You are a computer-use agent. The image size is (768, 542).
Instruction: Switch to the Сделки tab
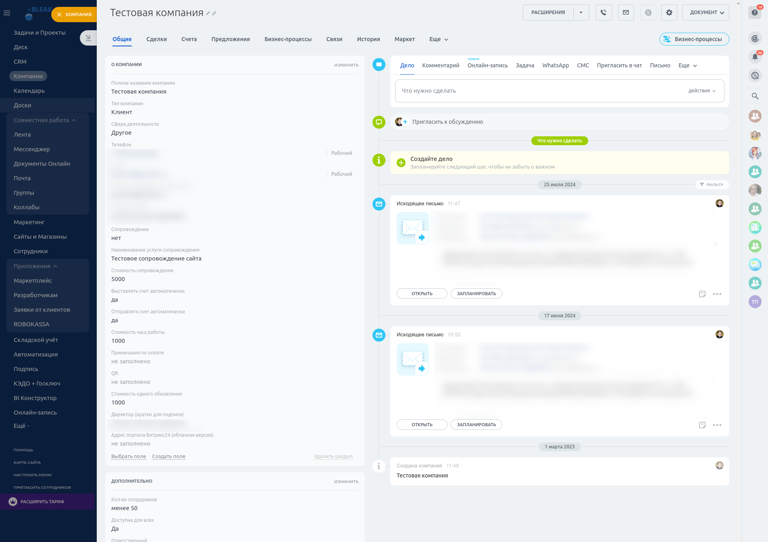point(156,40)
